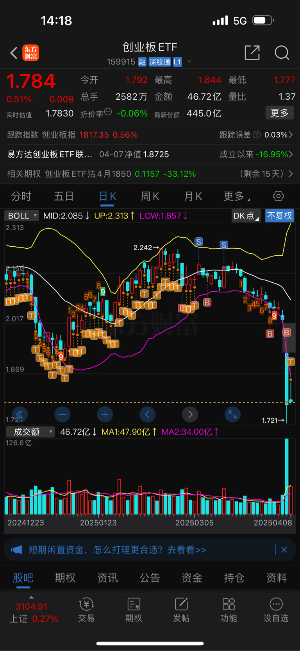Move chart right with right chevron
This screenshot has width=300, height=651.
pyautogui.click(x=190, y=414)
